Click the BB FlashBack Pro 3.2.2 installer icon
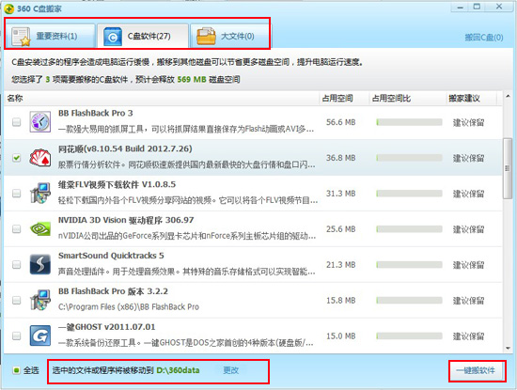This screenshot has width=517, height=390. point(40,300)
